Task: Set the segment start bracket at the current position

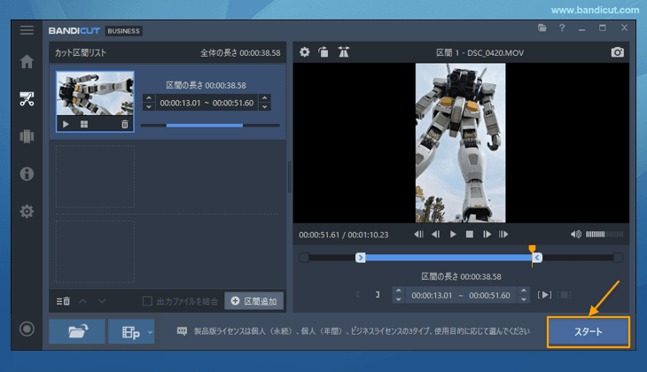Action: pos(358,295)
